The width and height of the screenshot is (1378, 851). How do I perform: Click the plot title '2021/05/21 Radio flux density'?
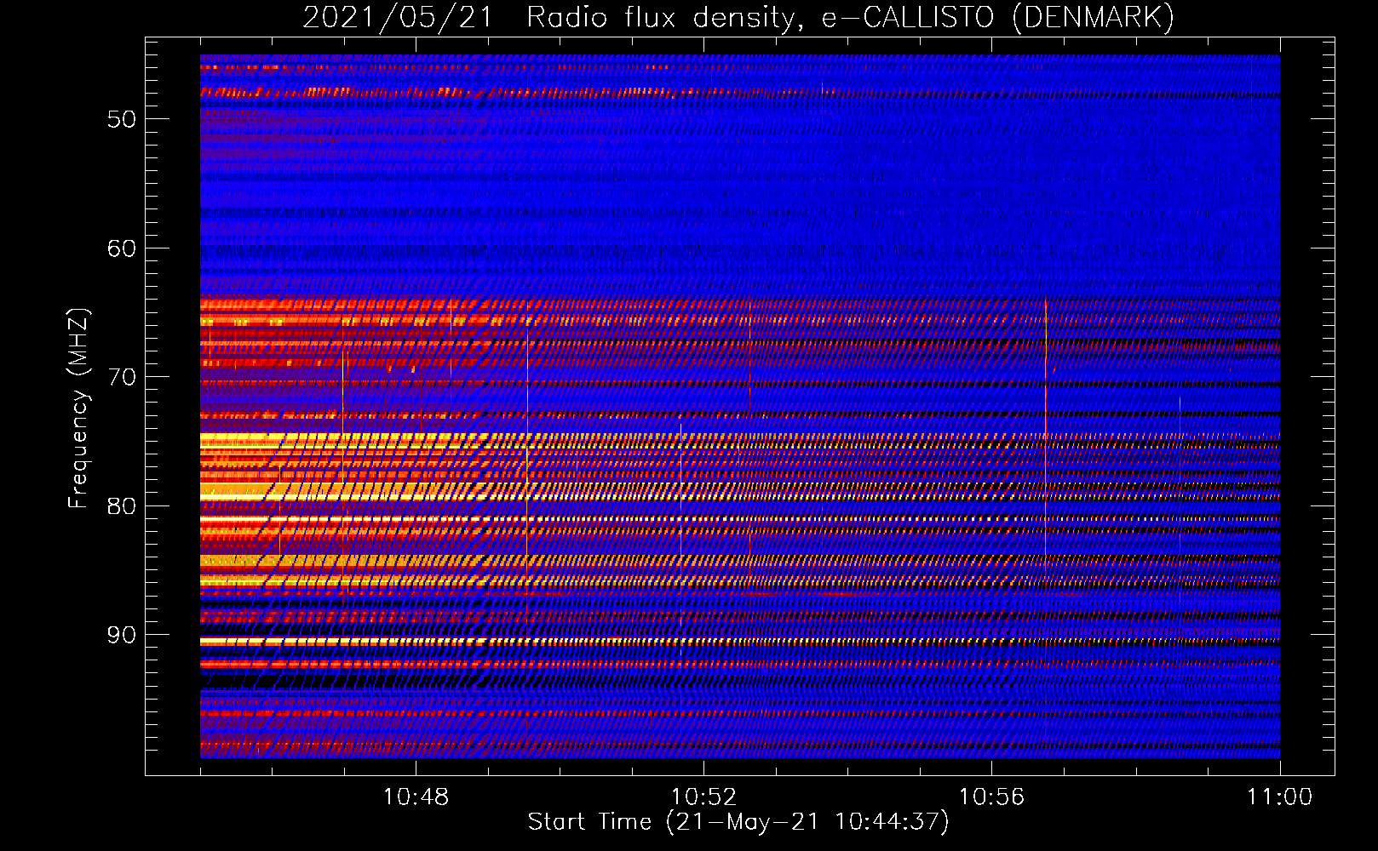click(738, 17)
